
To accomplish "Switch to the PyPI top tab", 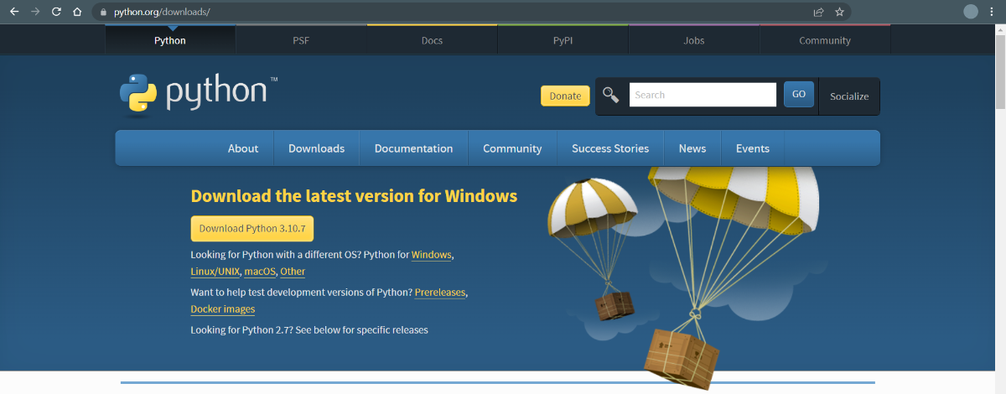I will (563, 40).
